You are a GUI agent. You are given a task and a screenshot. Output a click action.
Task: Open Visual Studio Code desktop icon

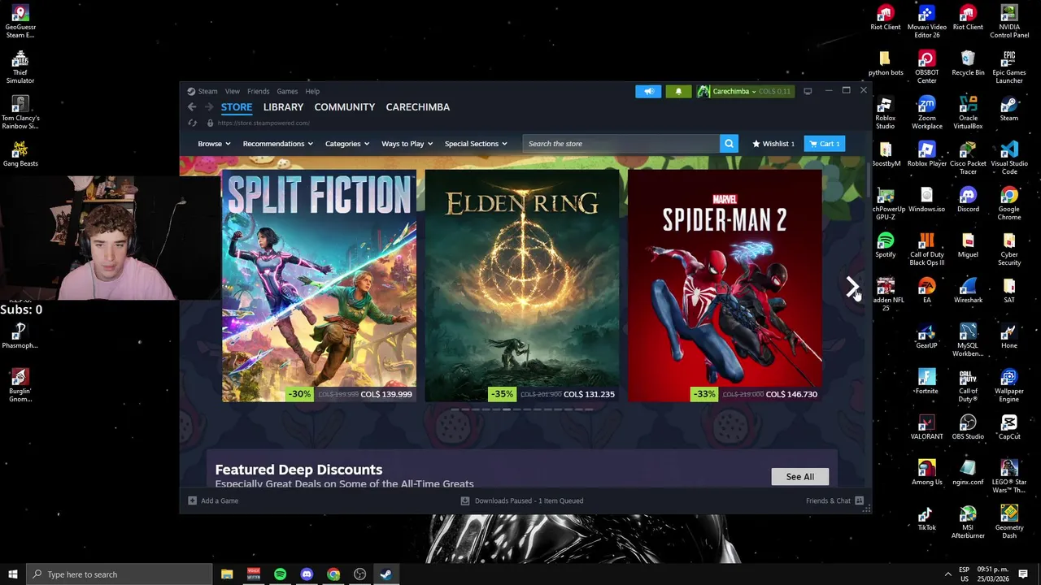tap(1009, 158)
